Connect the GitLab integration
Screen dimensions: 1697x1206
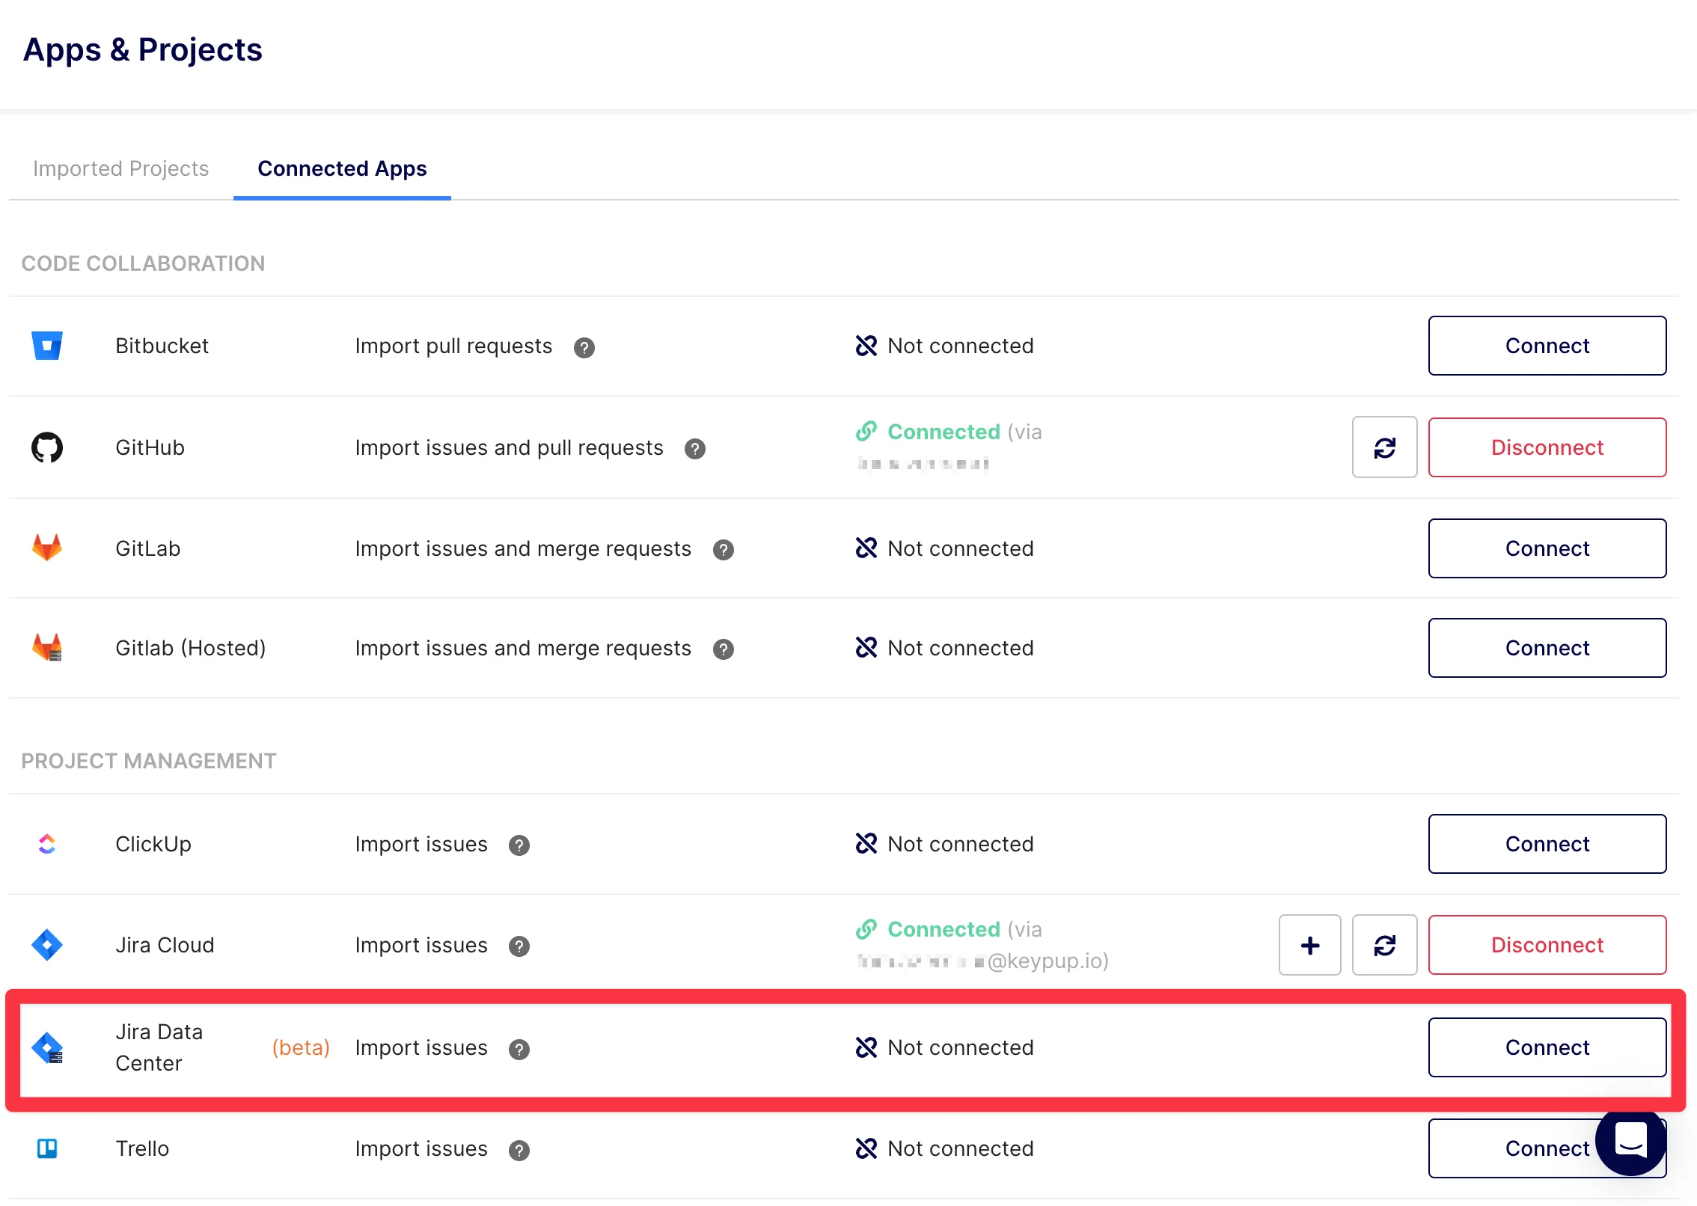[1547, 548]
